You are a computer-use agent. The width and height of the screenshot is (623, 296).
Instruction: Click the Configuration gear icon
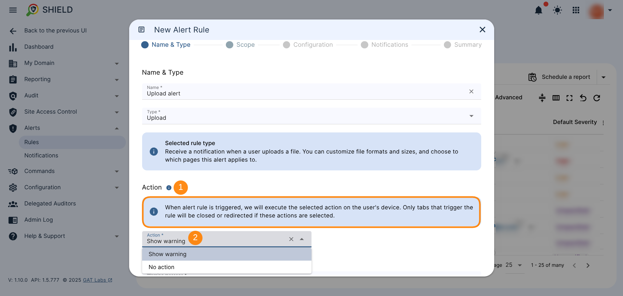click(13, 188)
